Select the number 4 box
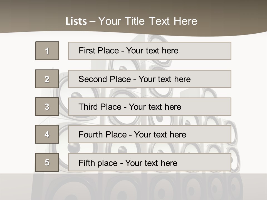Screen dimensions: 267x200 [47, 134]
